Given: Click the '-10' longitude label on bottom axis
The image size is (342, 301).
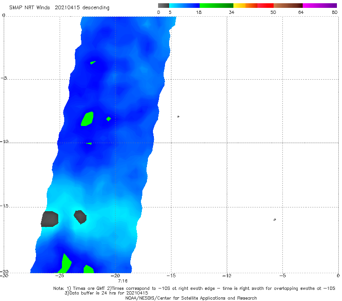Looking at the screenshot, I should pyautogui.click(x=226, y=276).
